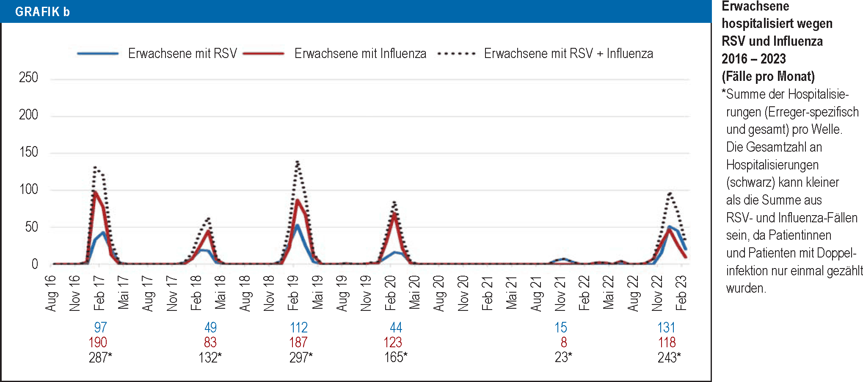Click the 100 y-axis value
The width and height of the screenshot is (863, 382).
(28, 189)
